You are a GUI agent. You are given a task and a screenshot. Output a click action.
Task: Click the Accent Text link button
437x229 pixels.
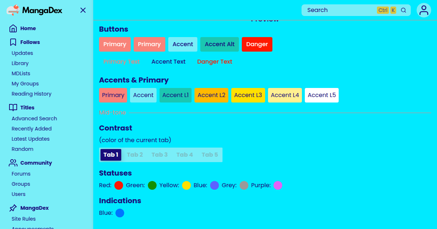(169, 62)
